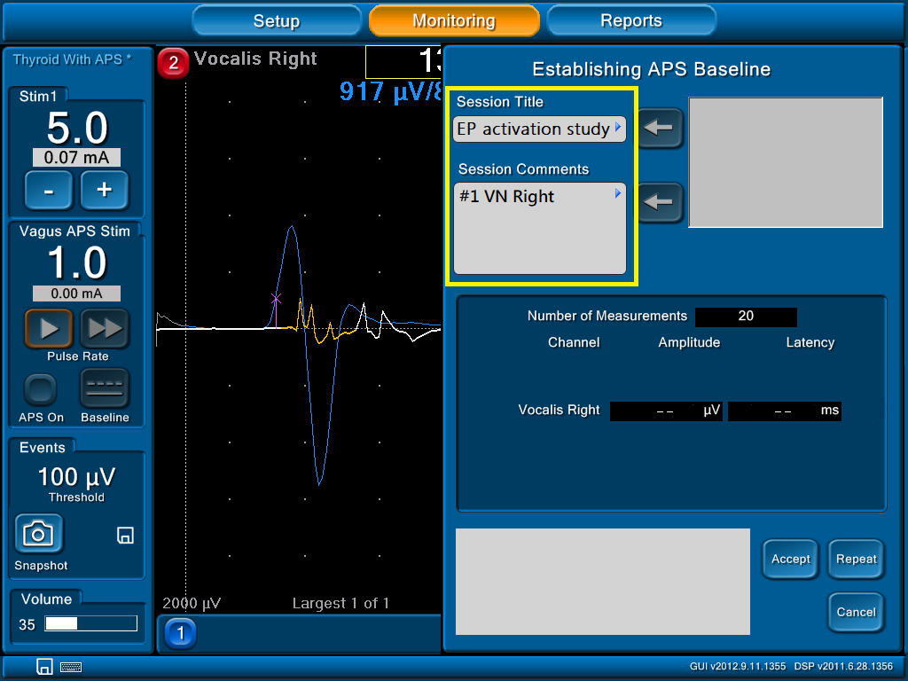Click the Baseline icon button
Screen dimensions: 908x681
[x=105, y=389]
